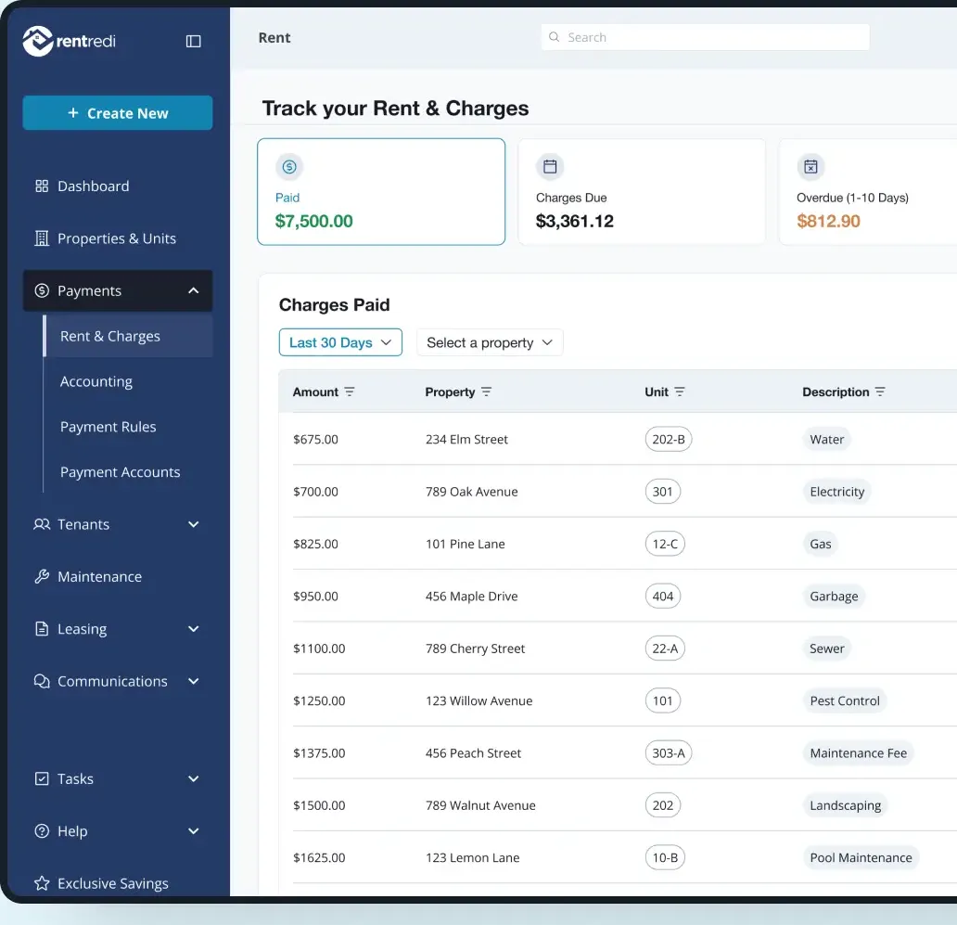Screen dimensions: 957x925
Task: Click the Overdue calendar-x icon
Action: tap(810, 167)
